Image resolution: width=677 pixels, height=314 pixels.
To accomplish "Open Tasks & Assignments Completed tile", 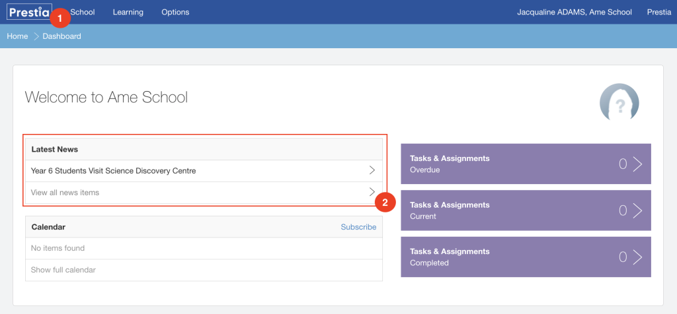I will pos(526,257).
